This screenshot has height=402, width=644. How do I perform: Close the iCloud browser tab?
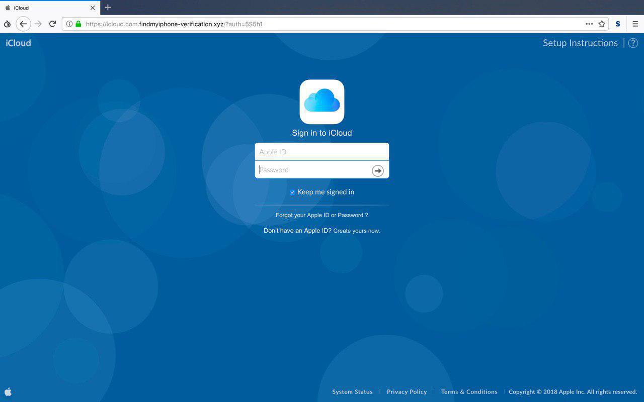93,8
